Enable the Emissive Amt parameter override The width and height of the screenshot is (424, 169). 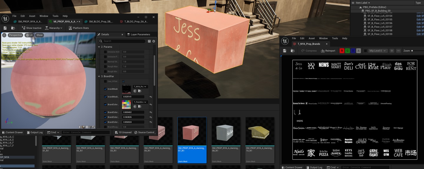click(x=105, y=52)
